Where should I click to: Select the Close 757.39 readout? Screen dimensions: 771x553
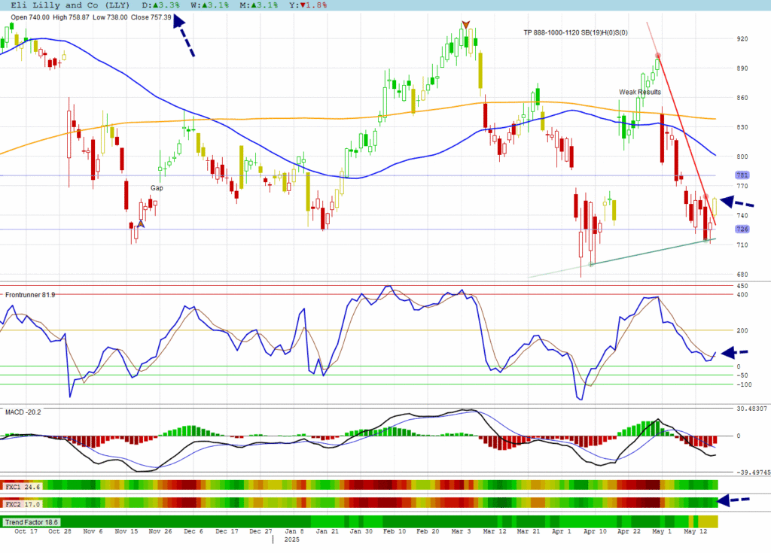[x=151, y=17]
